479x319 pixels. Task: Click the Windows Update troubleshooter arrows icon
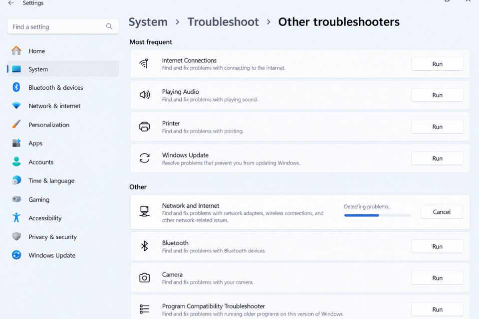(145, 158)
